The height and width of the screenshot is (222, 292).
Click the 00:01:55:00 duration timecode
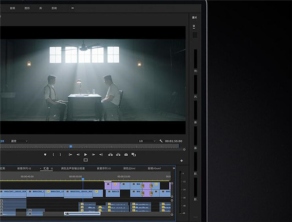pyautogui.click(x=174, y=141)
